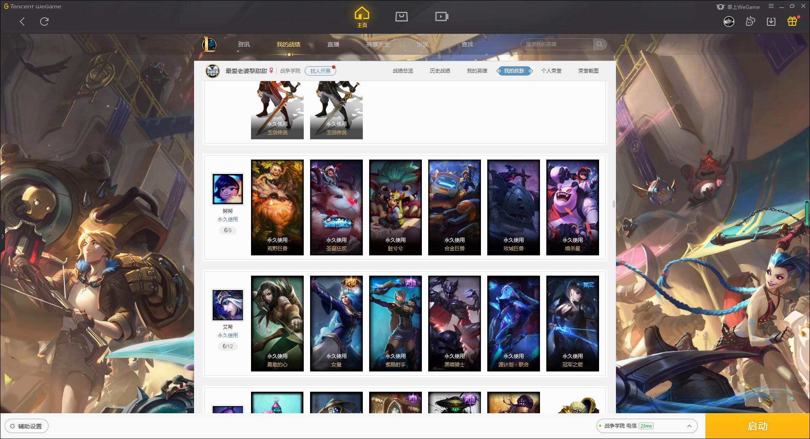Switch to the 资讯 tab

(x=244, y=44)
